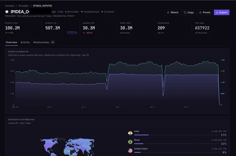Screen dimensions: 236x156
Task: Click the Jun 1 label on chart axis
Action: 50,107
